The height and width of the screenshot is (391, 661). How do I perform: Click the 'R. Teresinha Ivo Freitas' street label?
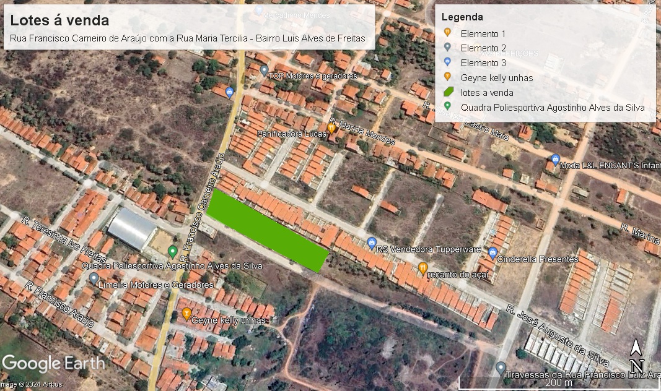click(64, 240)
